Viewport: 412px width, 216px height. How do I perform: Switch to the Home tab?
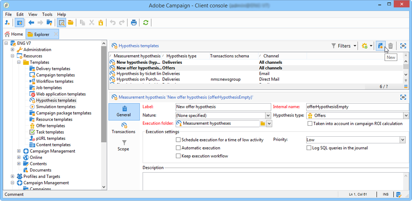pos(14,34)
